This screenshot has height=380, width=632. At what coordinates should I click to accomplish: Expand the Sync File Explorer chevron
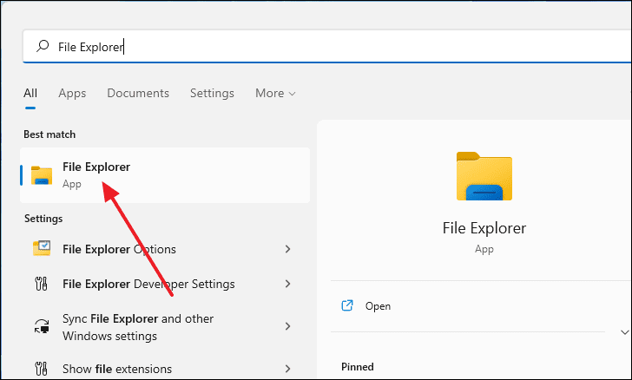pyautogui.click(x=287, y=326)
